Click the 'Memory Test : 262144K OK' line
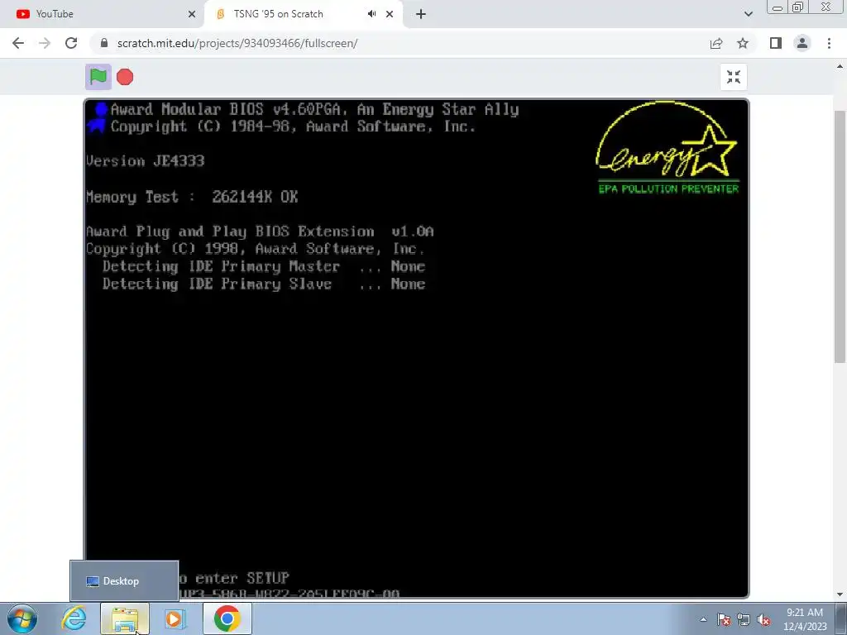The width and height of the screenshot is (847, 635). coord(192,197)
